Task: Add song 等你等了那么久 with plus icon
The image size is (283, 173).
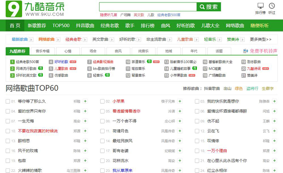Action: (85, 101)
